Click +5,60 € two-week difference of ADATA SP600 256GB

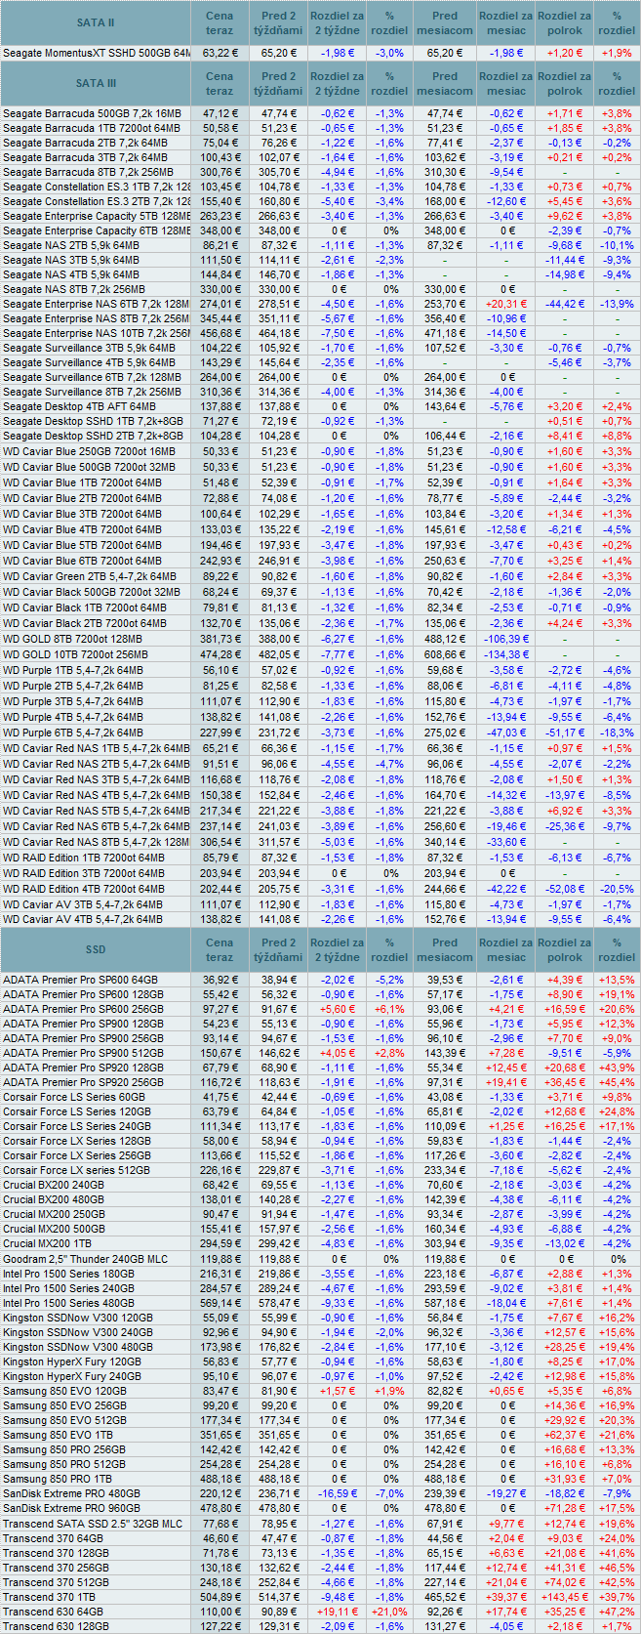[339, 1009]
